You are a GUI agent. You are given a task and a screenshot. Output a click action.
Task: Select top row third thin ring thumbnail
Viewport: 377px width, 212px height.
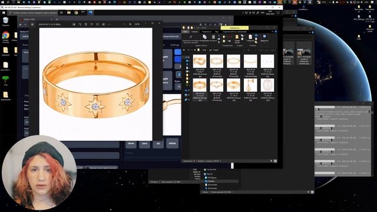tap(233, 61)
